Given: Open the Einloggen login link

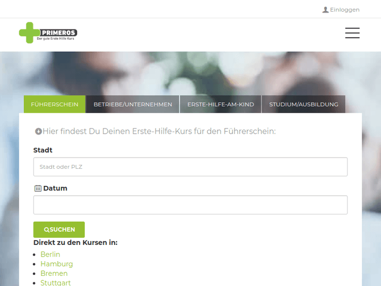Looking at the screenshot, I should coord(344,10).
